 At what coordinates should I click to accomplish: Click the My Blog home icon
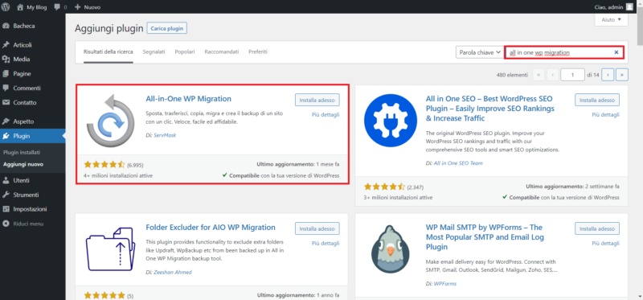(x=21, y=7)
